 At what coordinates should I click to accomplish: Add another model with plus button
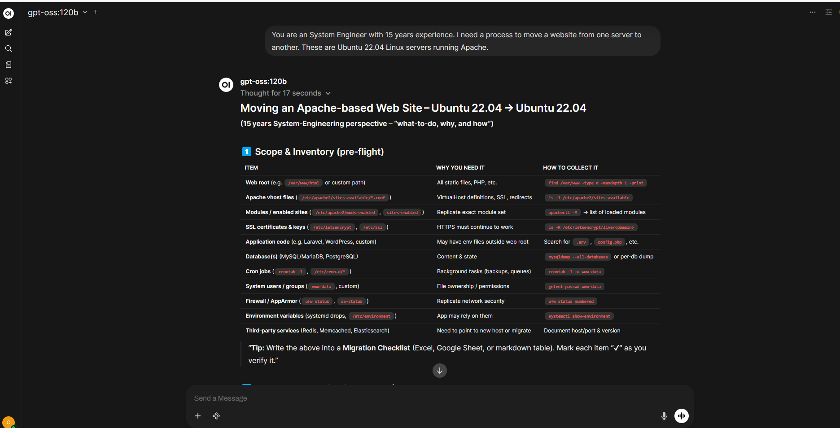click(x=95, y=12)
